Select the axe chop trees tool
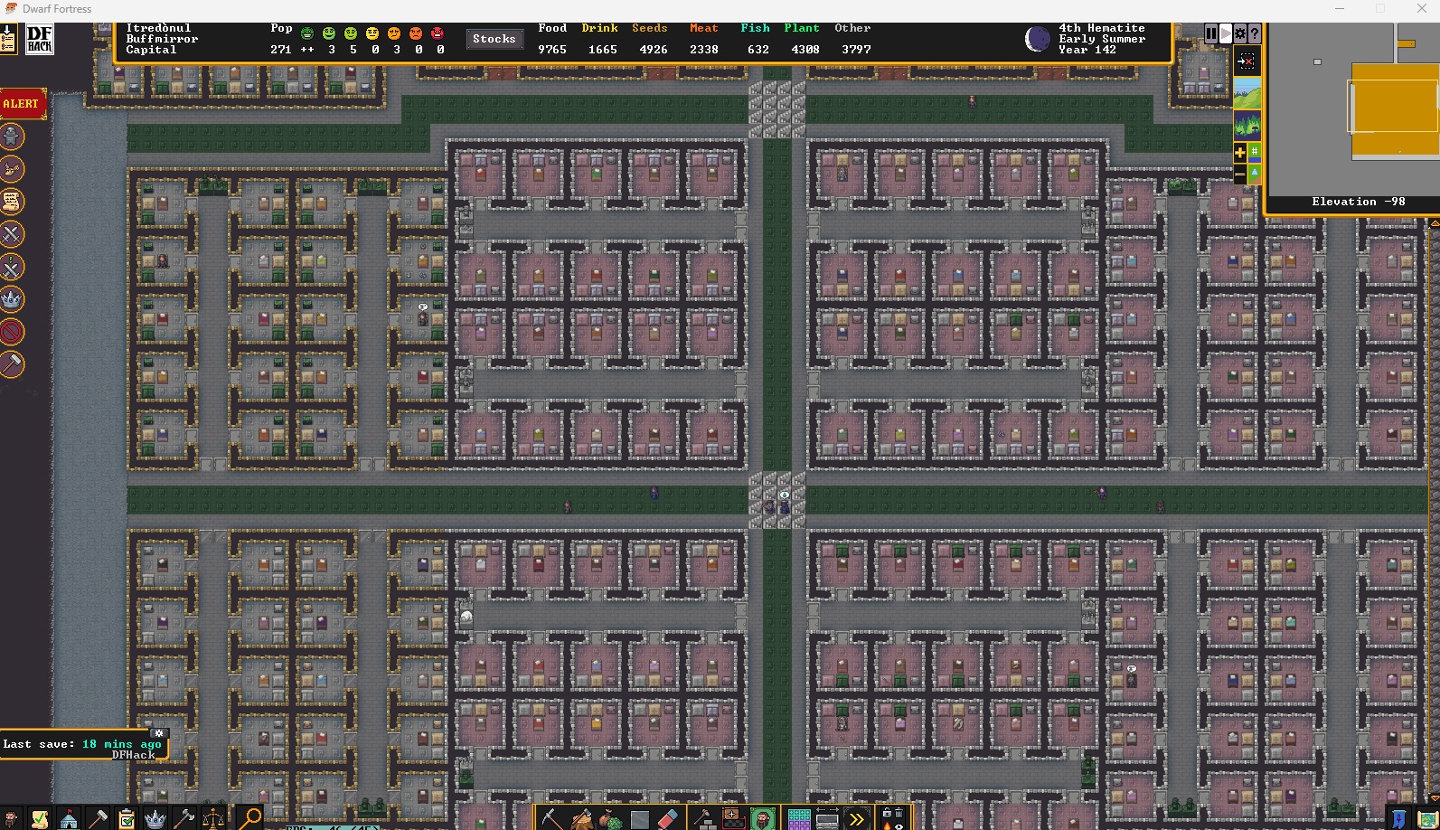 pos(581,819)
